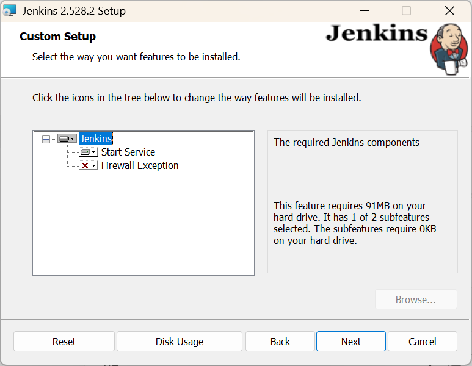Click the 'Custom Setup' heading
The height and width of the screenshot is (366, 472).
(58, 37)
